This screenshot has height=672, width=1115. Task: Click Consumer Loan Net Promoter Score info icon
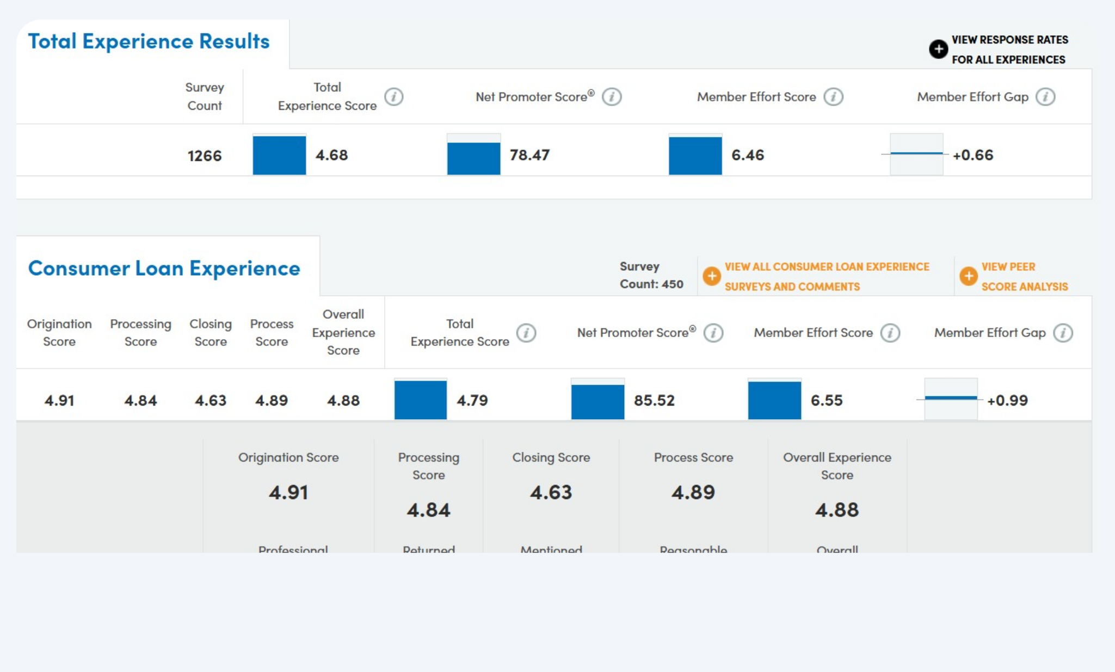click(x=713, y=333)
